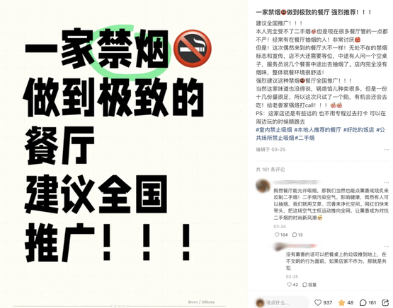
Task: Open more options on the reply comment
Action: coord(386,247)
